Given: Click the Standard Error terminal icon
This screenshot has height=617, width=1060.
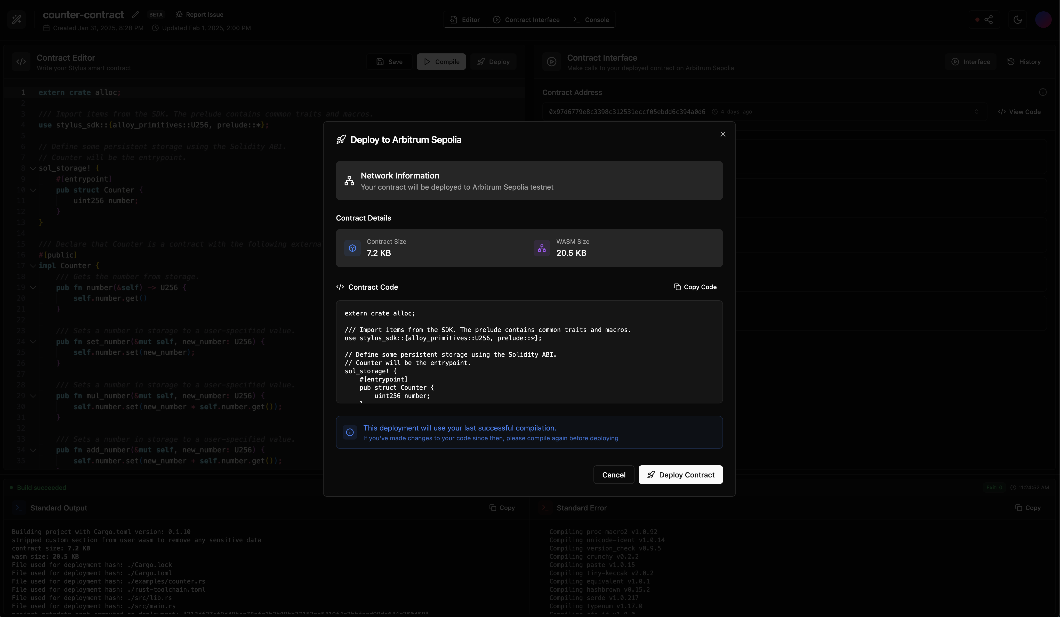Looking at the screenshot, I should tap(545, 508).
